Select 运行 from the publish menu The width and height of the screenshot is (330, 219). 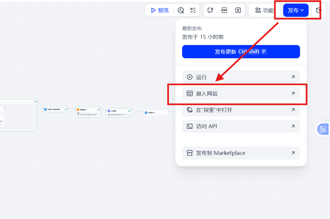tap(241, 77)
